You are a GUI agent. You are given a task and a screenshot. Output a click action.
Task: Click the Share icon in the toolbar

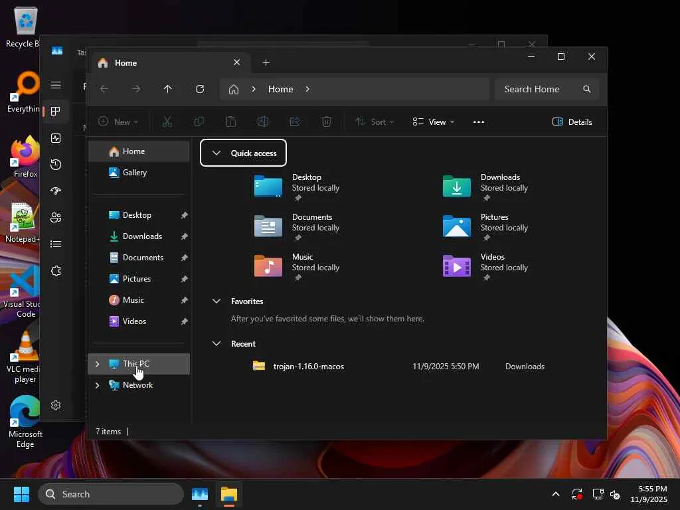click(x=295, y=122)
